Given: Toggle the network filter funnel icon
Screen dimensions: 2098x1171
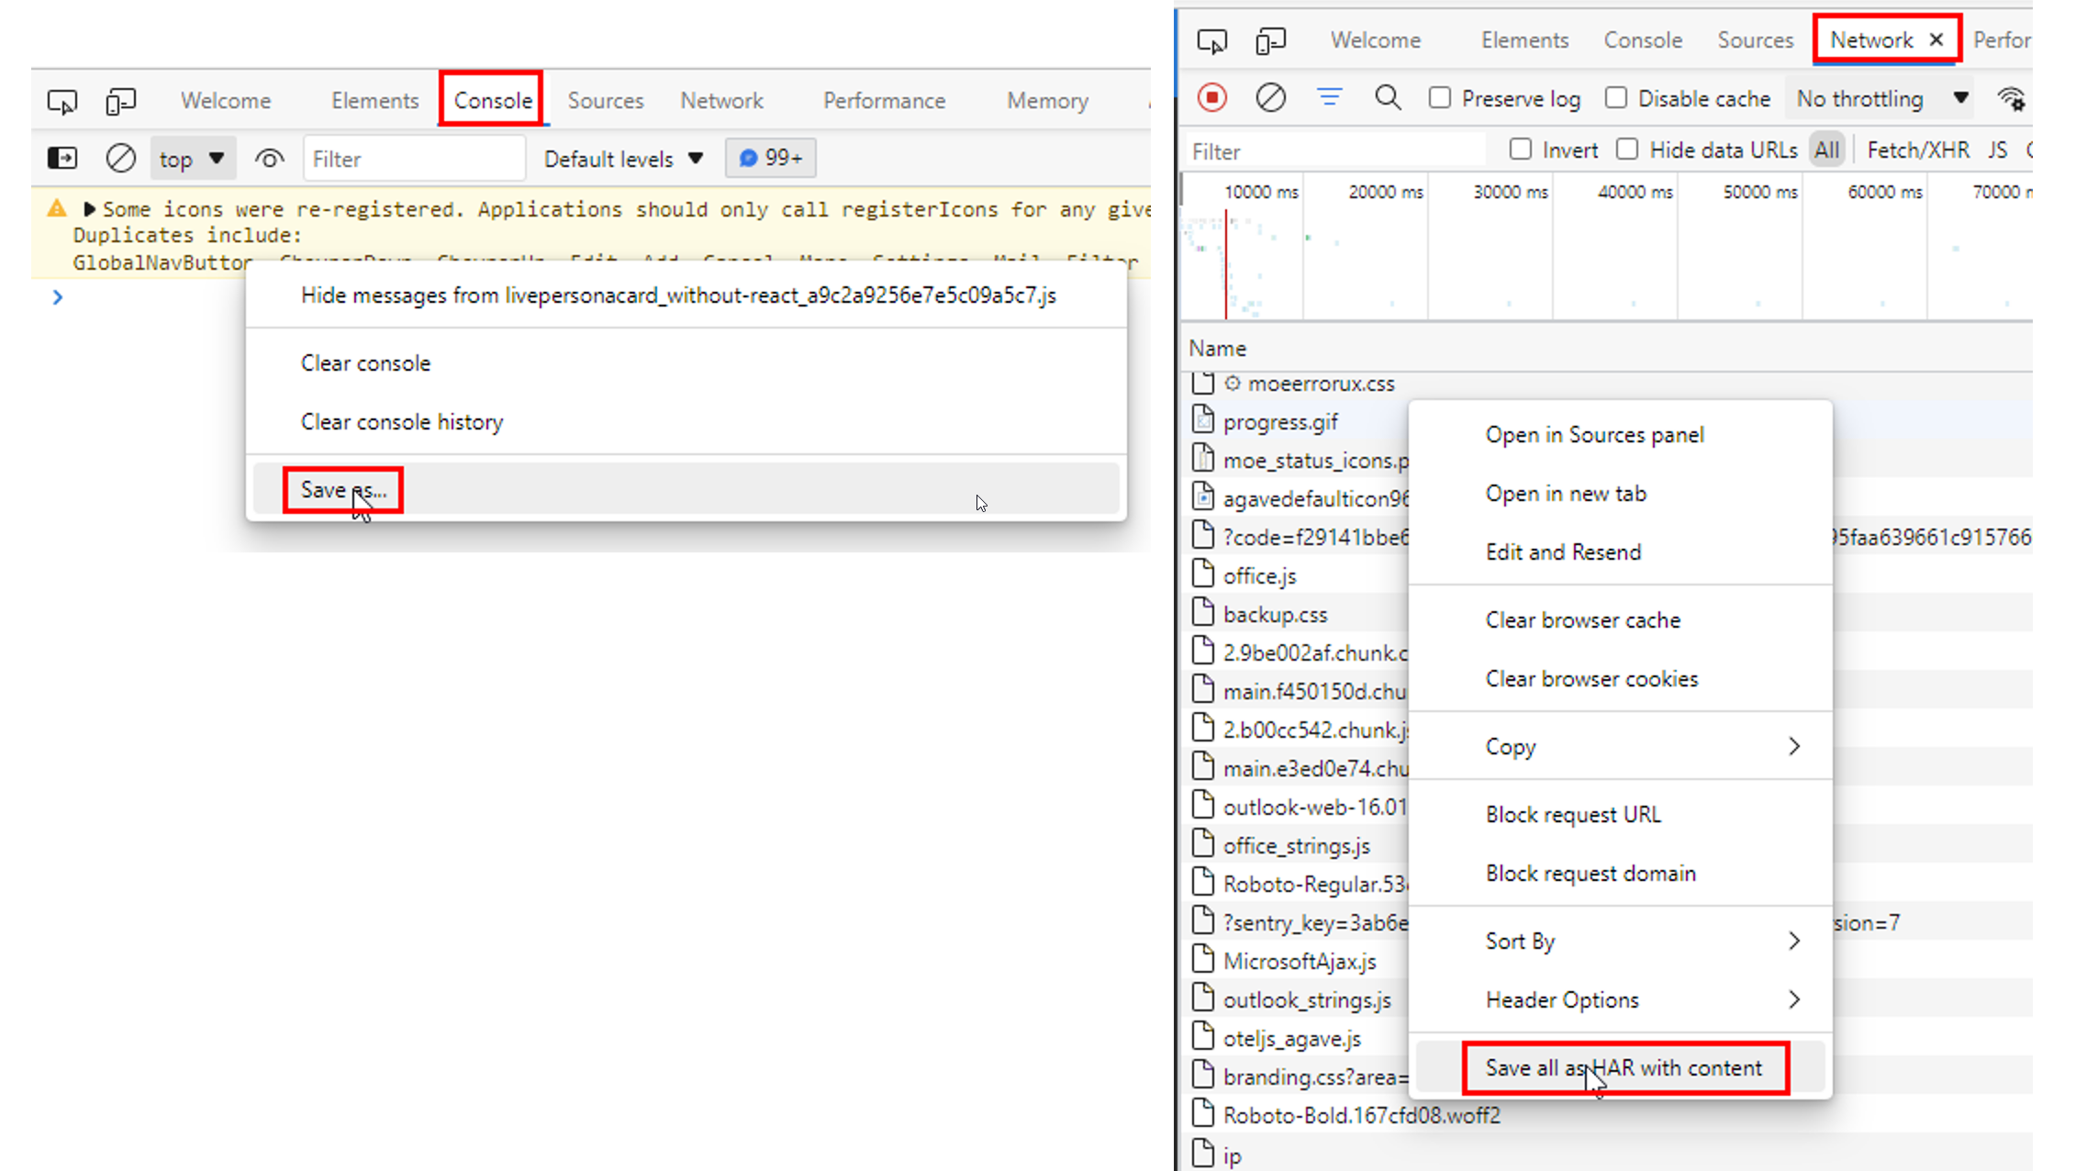Looking at the screenshot, I should click(1329, 97).
